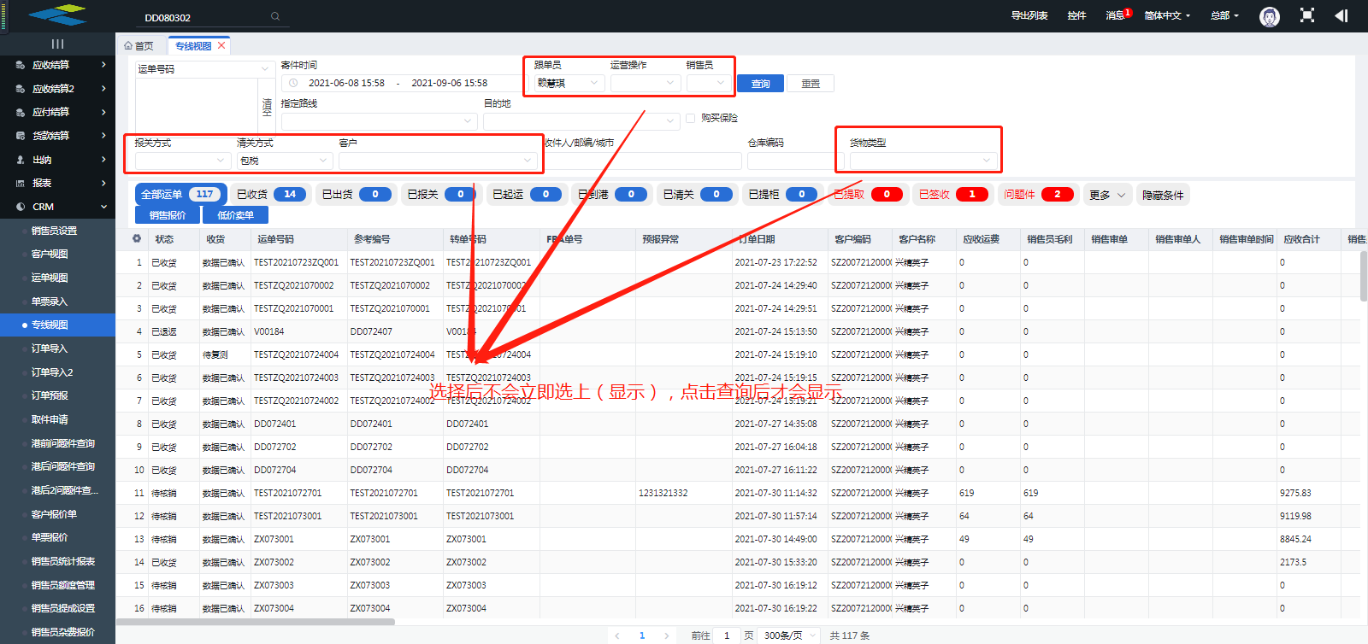
Task: Check the 购买保险 checkbox
Action: tap(690, 118)
